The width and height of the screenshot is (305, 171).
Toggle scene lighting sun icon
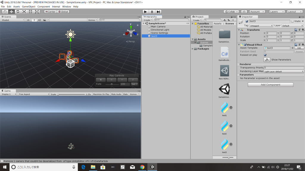click(34, 20)
